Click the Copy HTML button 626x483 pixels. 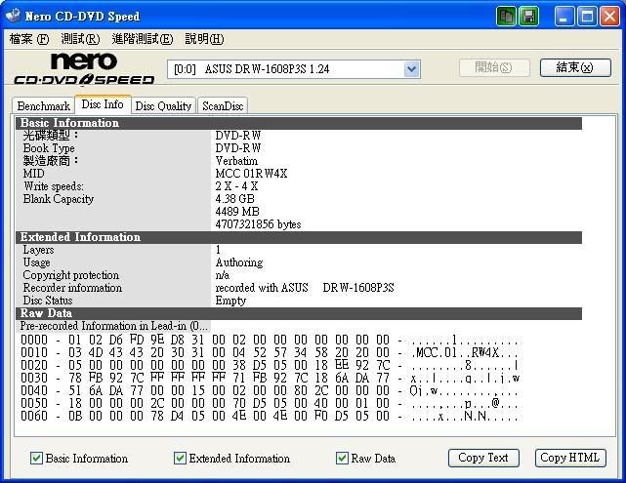[570, 458]
